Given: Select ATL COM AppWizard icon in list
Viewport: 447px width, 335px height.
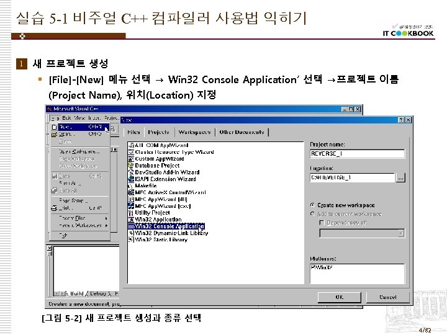Looking at the screenshot, I should point(131,145).
